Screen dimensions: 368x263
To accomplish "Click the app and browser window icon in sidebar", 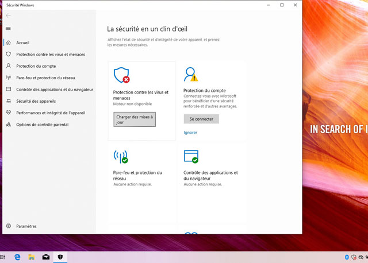I will [9, 90].
